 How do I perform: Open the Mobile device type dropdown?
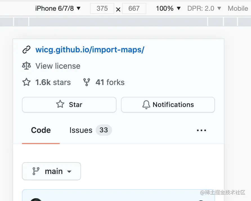click(238, 8)
